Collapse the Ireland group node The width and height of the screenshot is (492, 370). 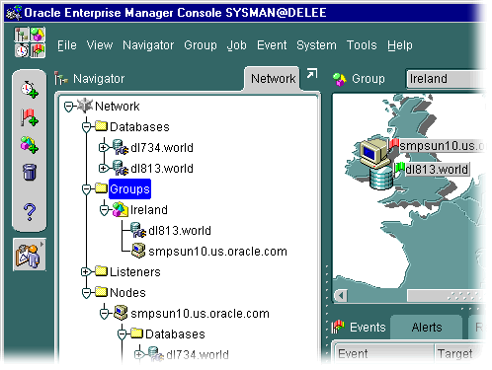pos(104,210)
